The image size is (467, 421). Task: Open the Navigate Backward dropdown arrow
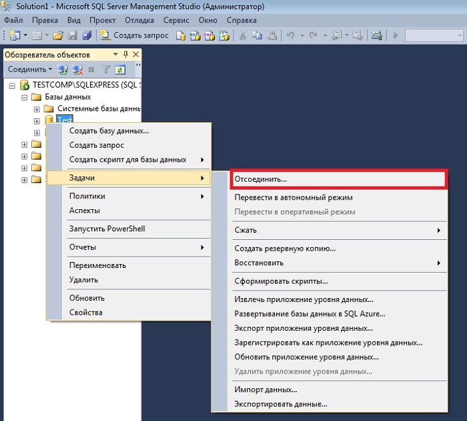tap(347, 35)
